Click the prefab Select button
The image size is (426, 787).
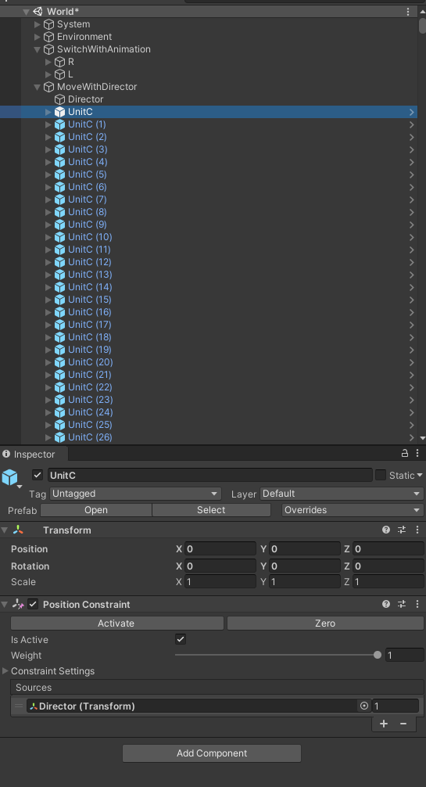point(211,510)
